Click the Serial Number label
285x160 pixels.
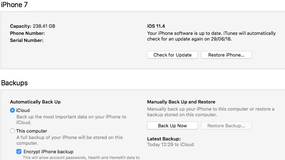(27, 40)
